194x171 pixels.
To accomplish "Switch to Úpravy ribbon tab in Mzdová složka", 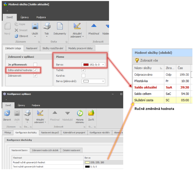I will pyautogui.click(x=25, y=17).
